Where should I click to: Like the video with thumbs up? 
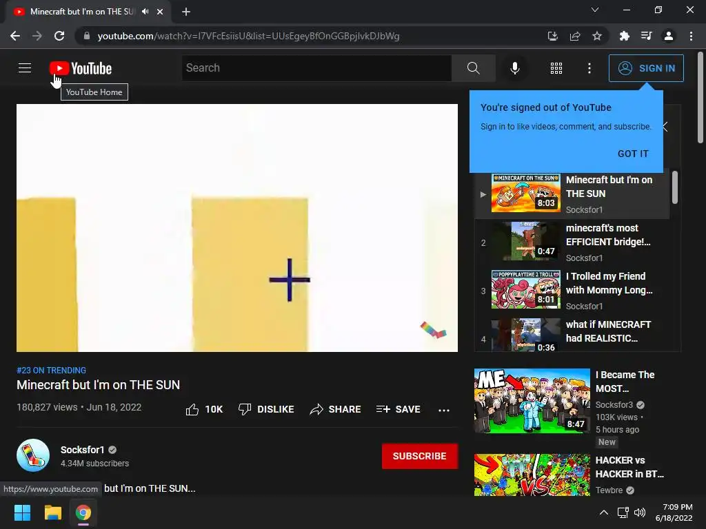(x=192, y=409)
